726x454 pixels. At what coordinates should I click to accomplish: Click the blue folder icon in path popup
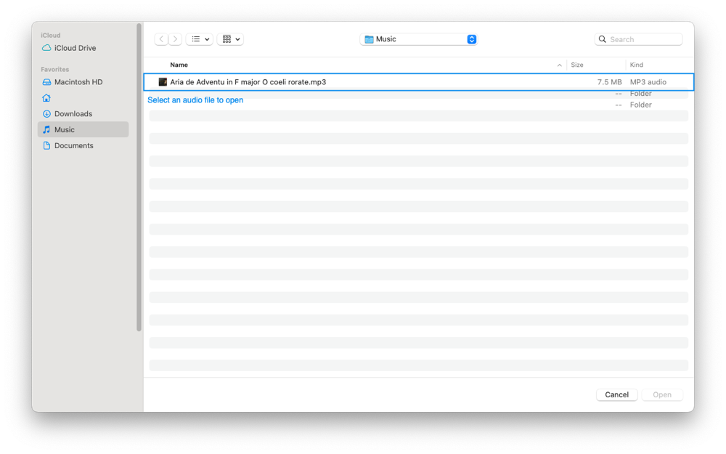tap(369, 39)
